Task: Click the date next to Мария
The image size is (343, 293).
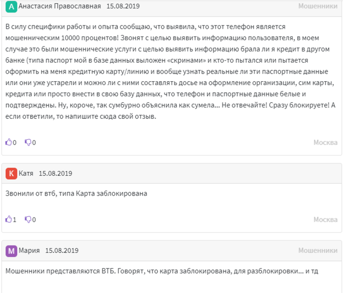Action: click(x=62, y=251)
